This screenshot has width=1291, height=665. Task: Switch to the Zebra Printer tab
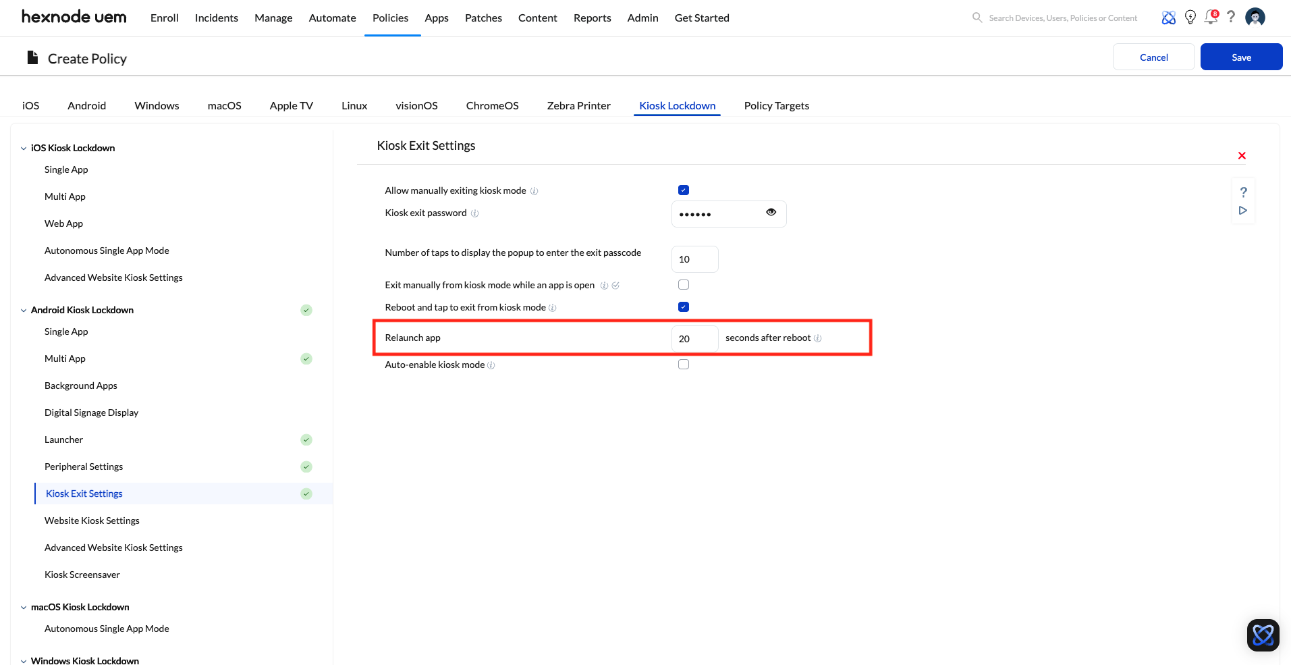[x=578, y=105]
